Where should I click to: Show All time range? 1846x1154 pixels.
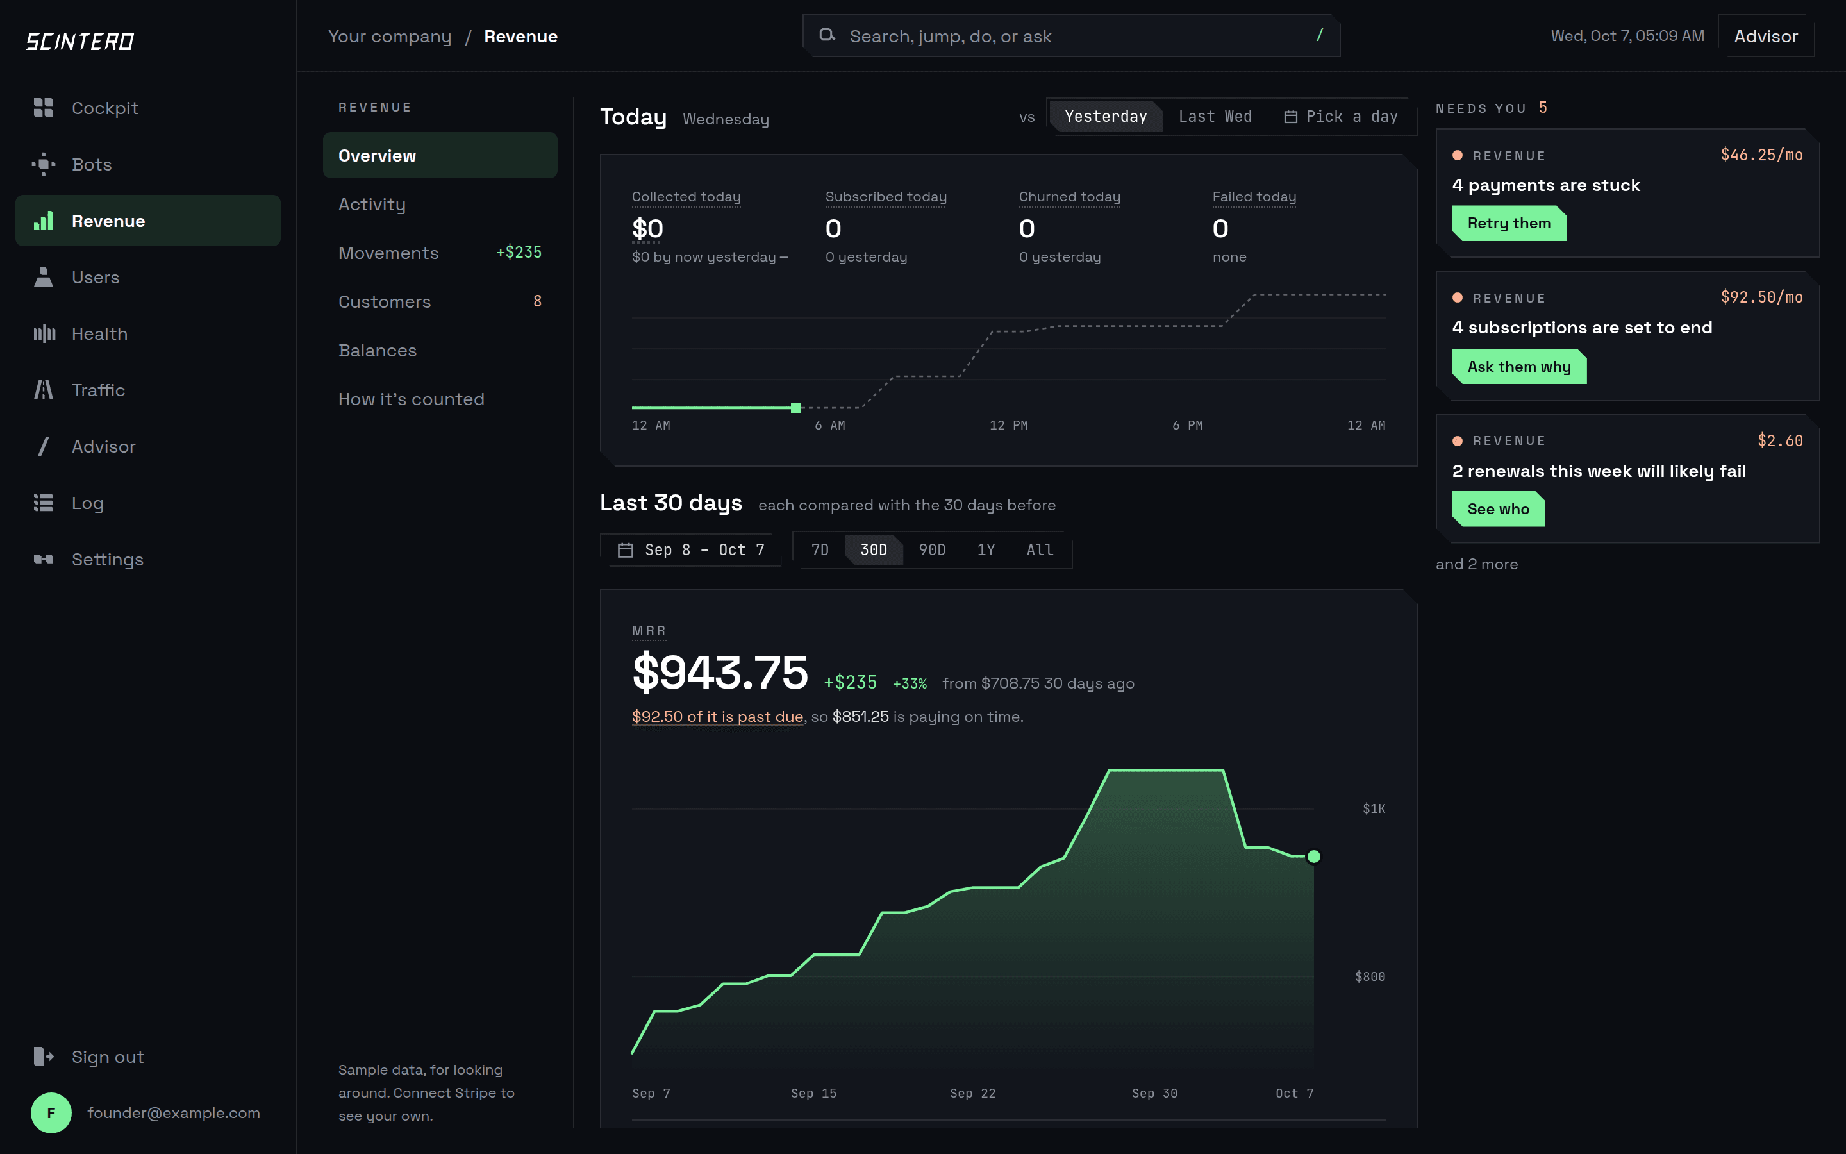pyautogui.click(x=1040, y=549)
